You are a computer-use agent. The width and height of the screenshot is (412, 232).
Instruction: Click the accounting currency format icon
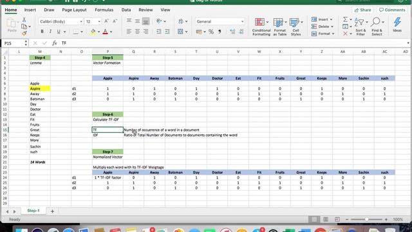(x=199, y=32)
